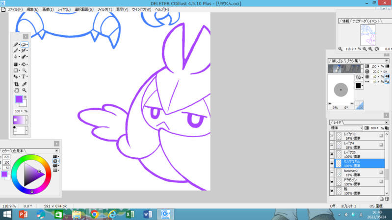Select the Rectangular Selection tool
Screen dimensions: 392x220
click(x=16, y=71)
